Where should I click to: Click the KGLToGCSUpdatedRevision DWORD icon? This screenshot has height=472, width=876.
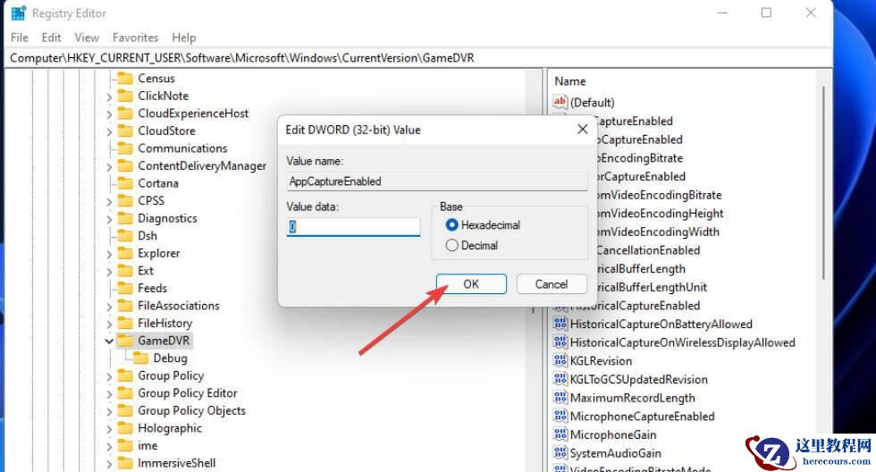[x=560, y=379]
